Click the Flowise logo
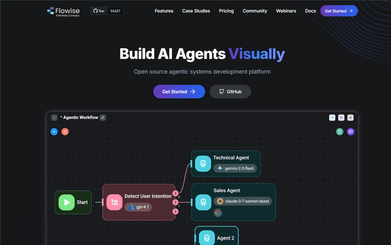The image size is (391, 245). [x=63, y=12]
